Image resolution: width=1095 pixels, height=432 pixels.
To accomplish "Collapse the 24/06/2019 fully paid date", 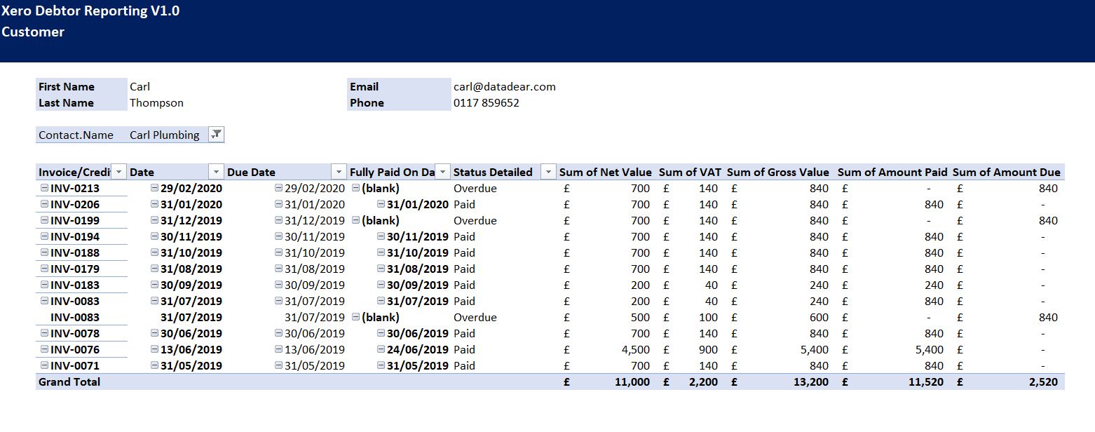I will click(381, 349).
